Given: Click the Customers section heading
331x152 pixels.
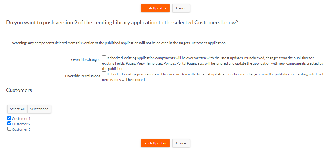Looking at the screenshot, I should [19, 90].
